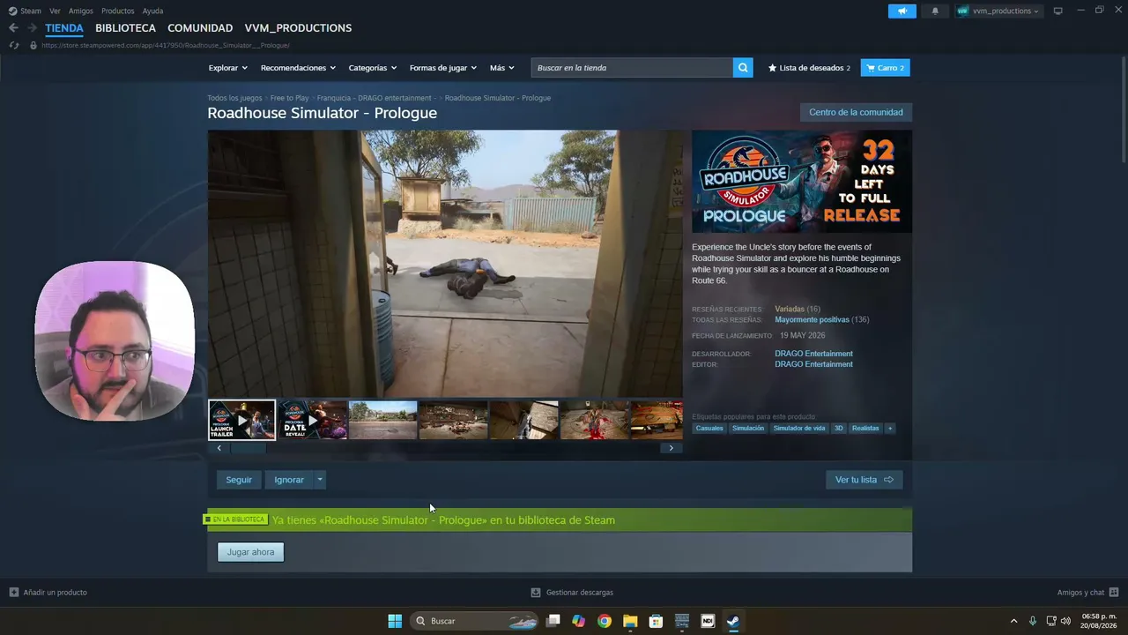Click the store search magnifier button

tap(743, 68)
